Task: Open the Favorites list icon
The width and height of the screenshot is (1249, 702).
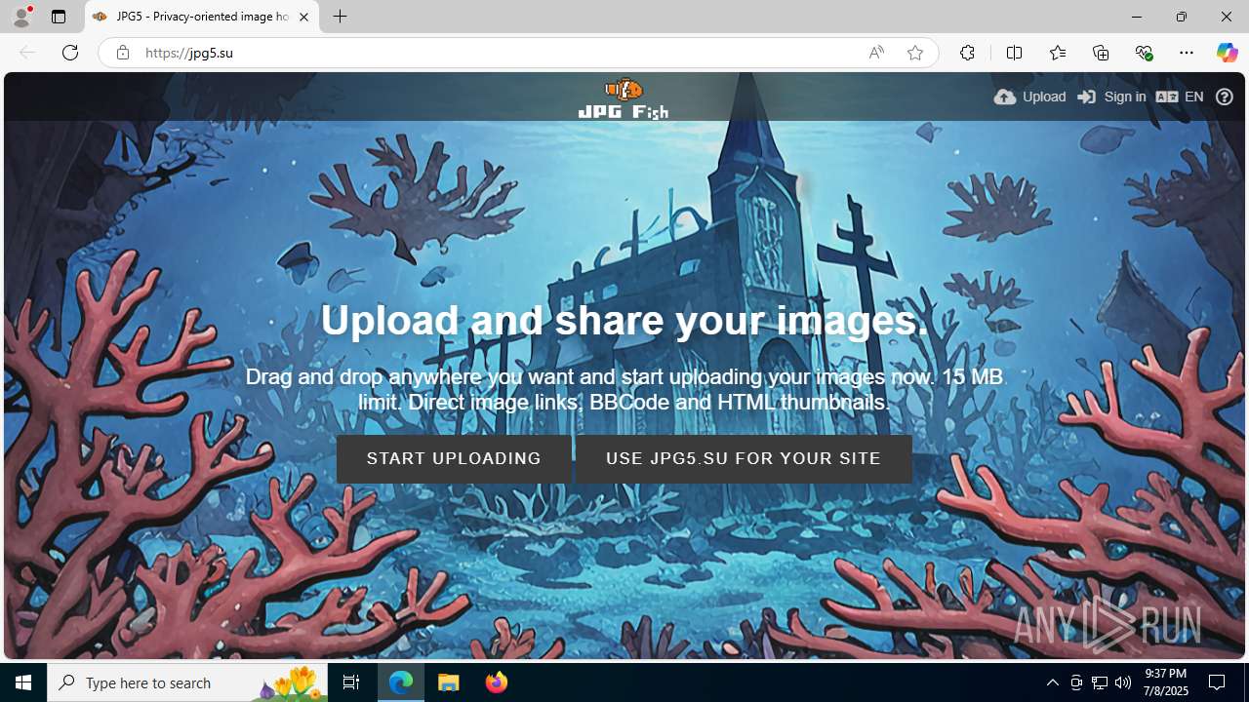Action: click(1058, 53)
